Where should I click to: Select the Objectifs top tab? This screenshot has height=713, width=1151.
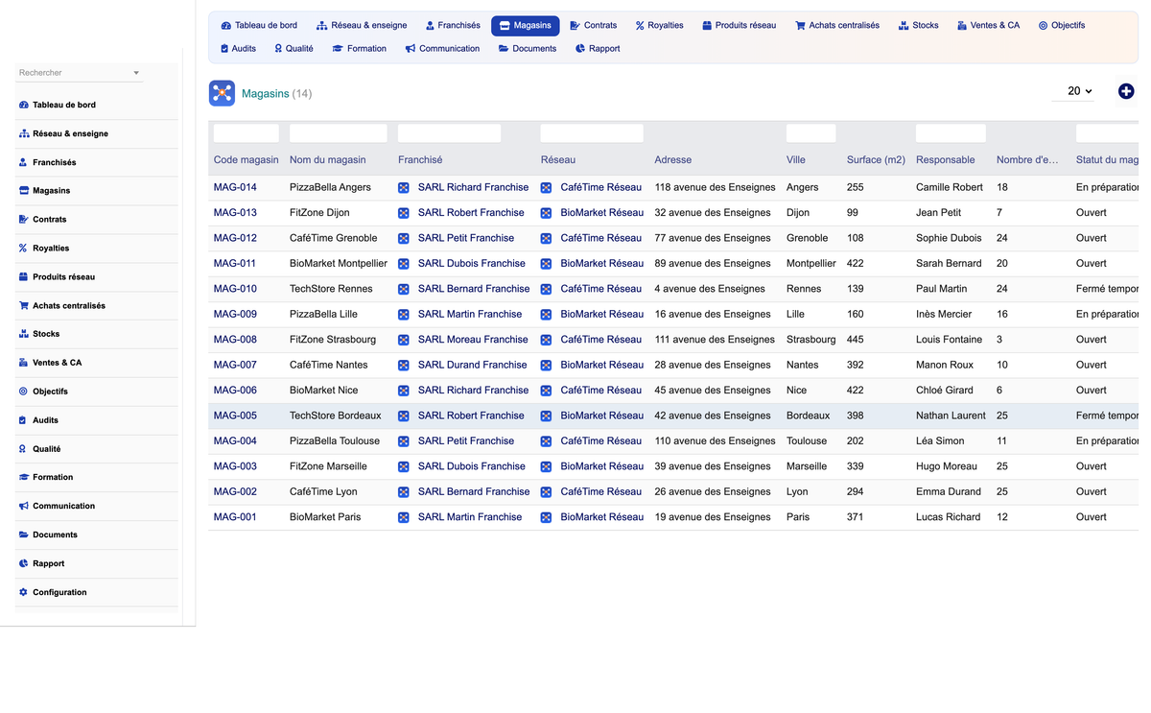click(x=1061, y=25)
